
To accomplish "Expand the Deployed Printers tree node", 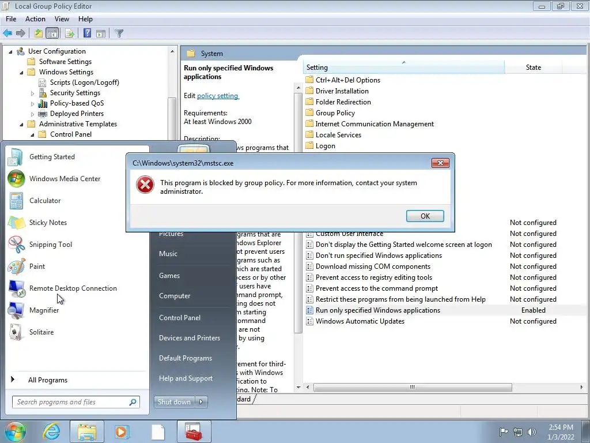I will (x=32, y=114).
